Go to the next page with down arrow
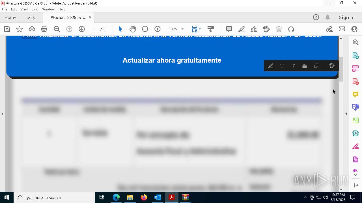The height and width of the screenshot is (203, 362). (x=82, y=29)
